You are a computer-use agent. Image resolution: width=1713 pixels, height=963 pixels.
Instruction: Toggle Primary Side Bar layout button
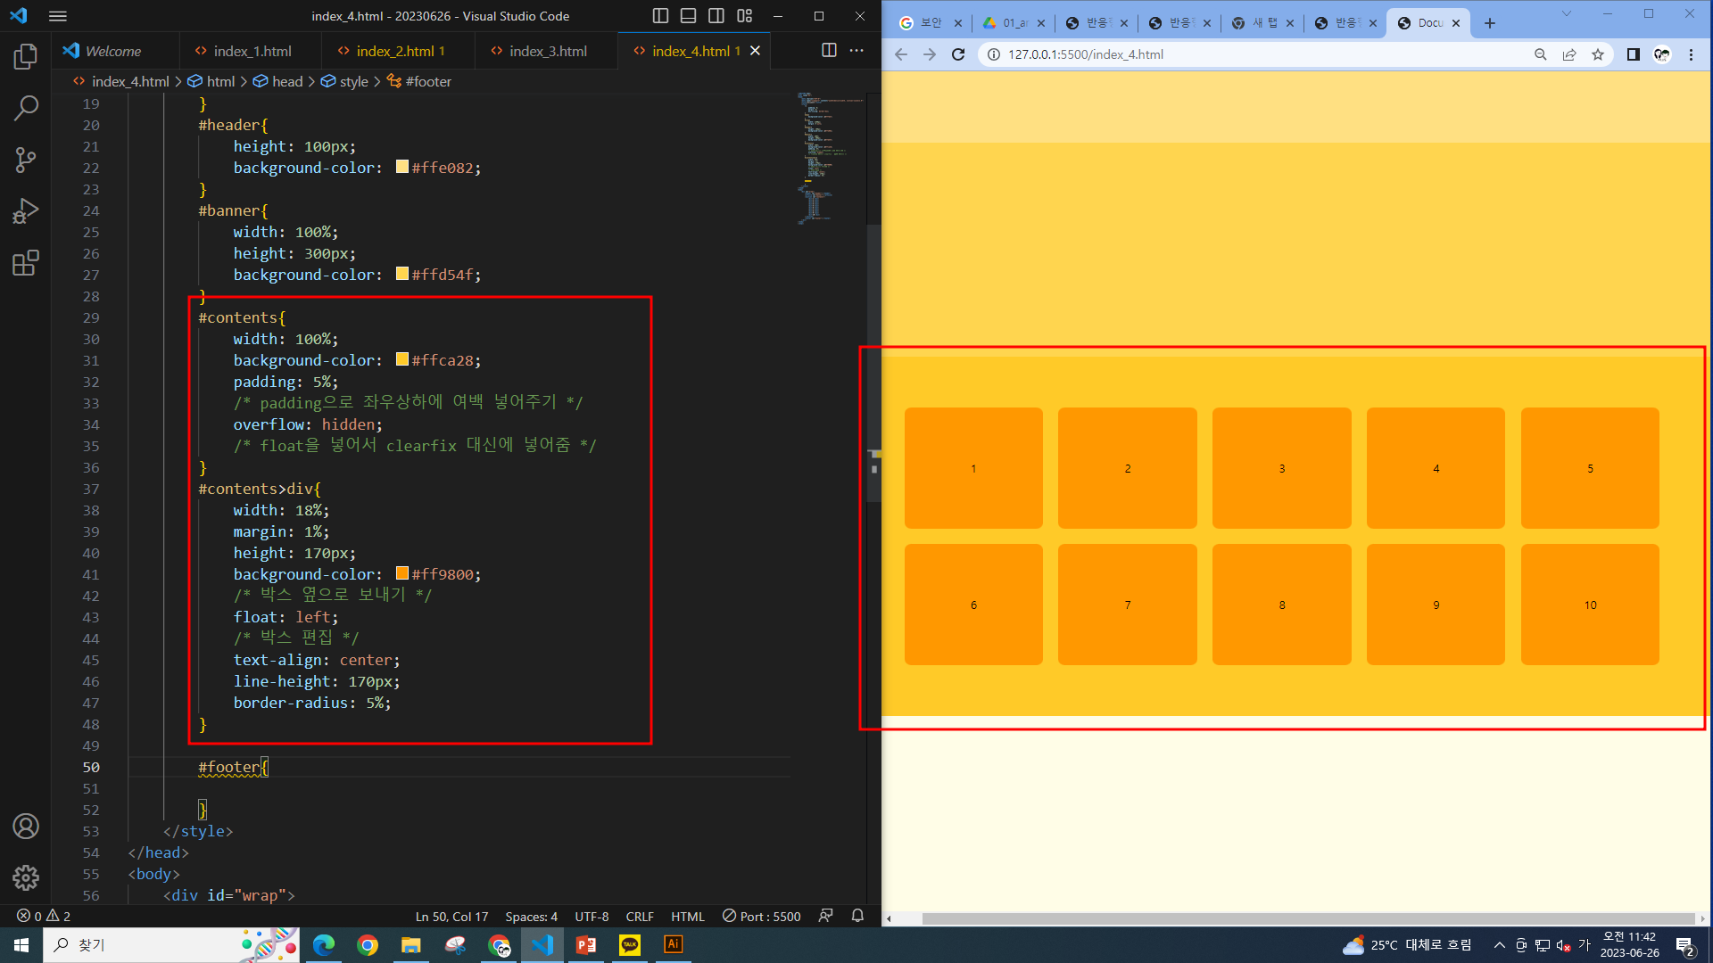point(660,16)
